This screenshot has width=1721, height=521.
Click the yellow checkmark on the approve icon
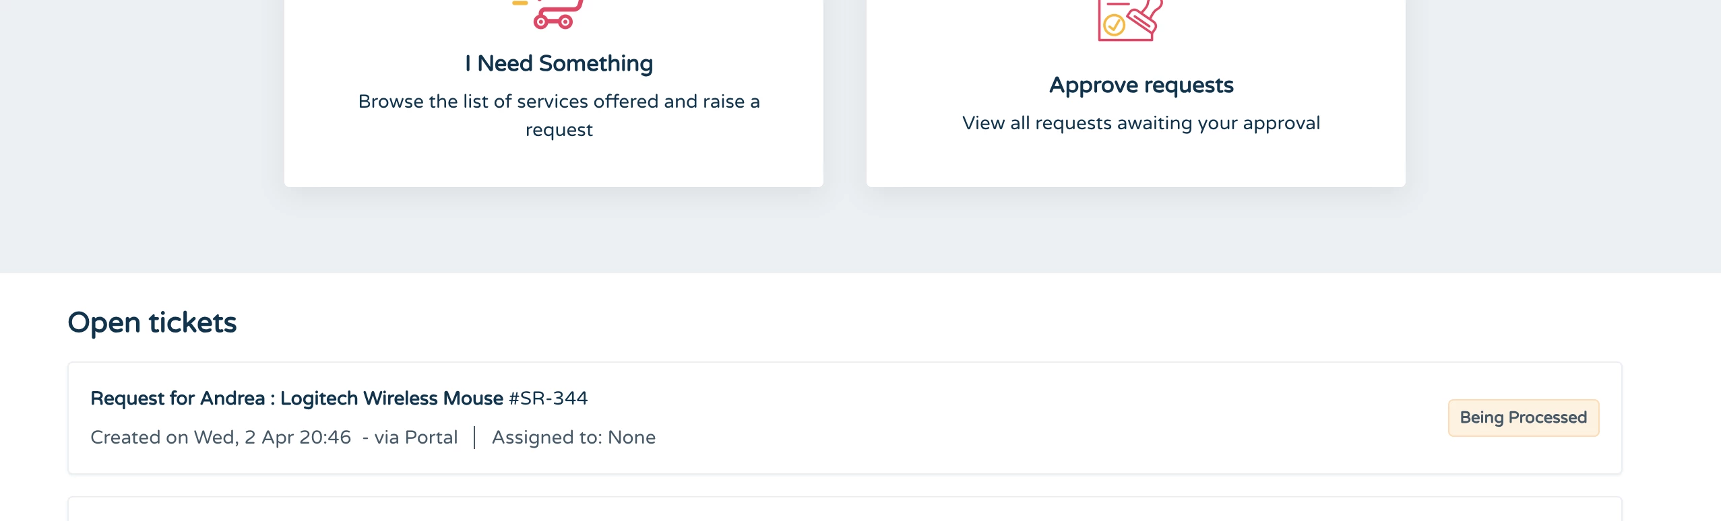1114,26
